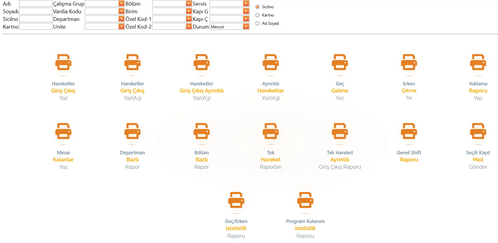Open the Bölüm dropdown list
Image resolution: width=498 pixels, height=243 pixels.
(189, 4)
